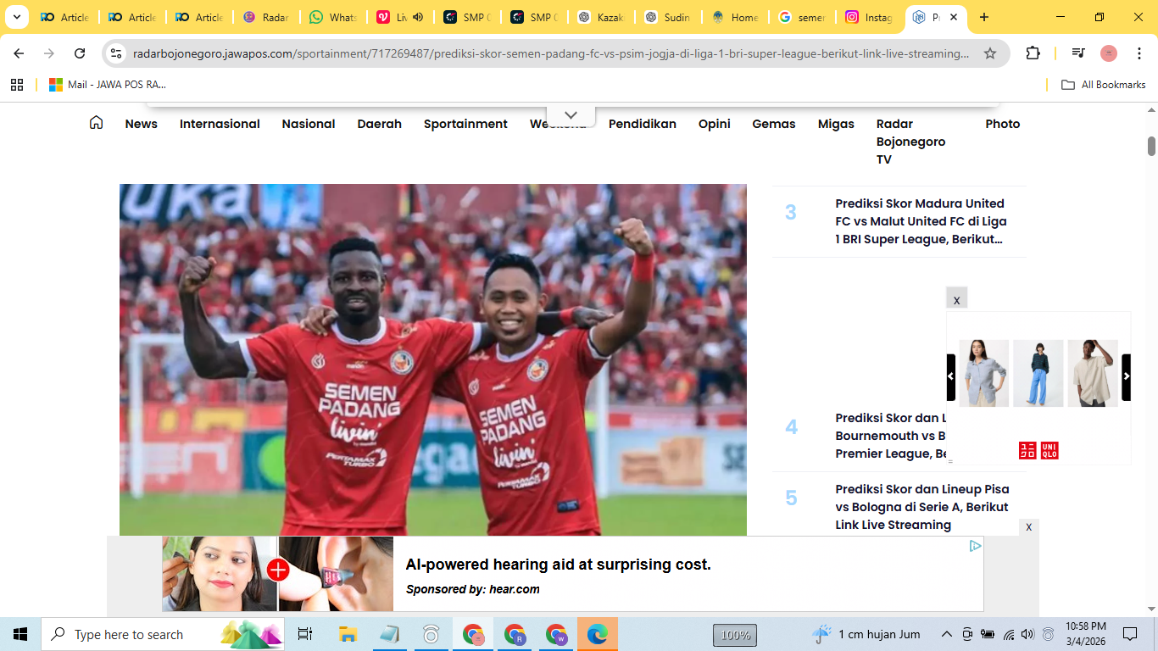The image size is (1158, 651).
Task: Open the tab search dropdown
Action: tap(16, 17)
